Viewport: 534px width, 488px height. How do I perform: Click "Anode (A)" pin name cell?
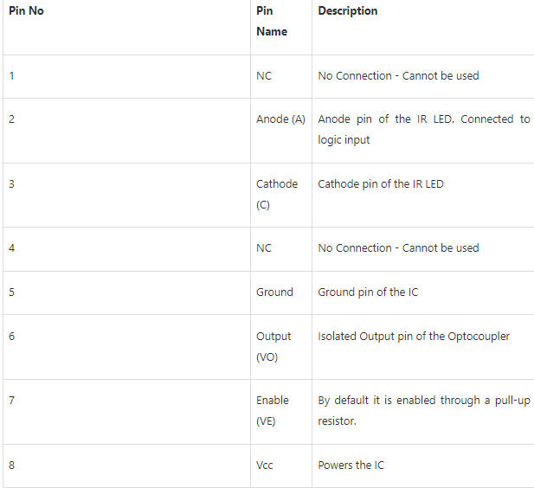[280, 119]
